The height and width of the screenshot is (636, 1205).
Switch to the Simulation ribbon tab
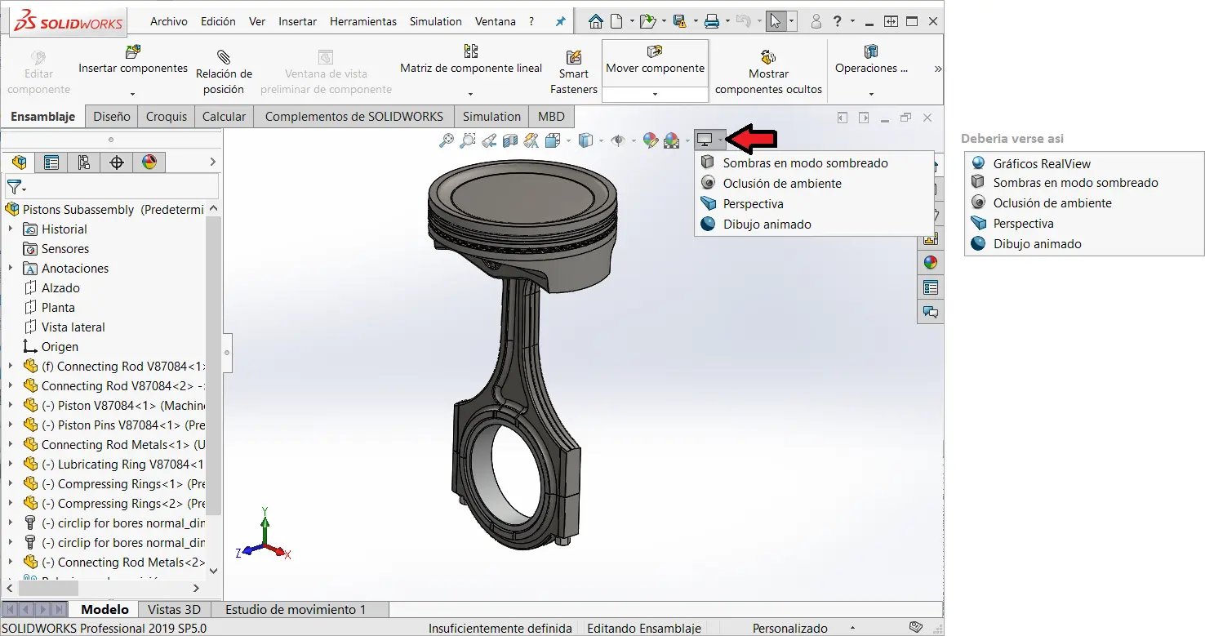tap(491, 116)
